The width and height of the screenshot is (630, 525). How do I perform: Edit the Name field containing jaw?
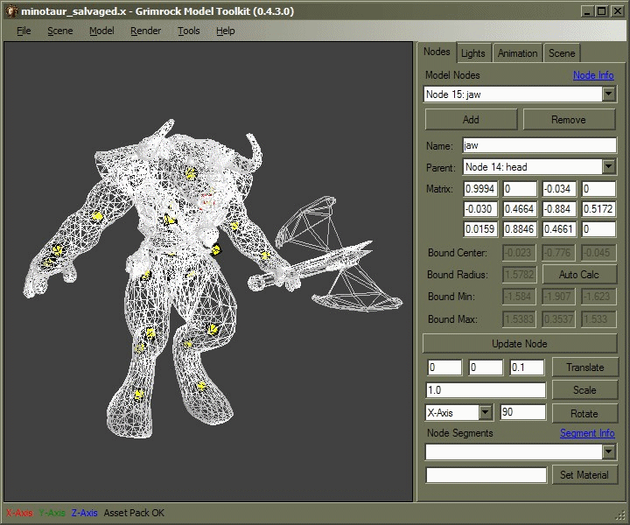(x=539, y=145)
